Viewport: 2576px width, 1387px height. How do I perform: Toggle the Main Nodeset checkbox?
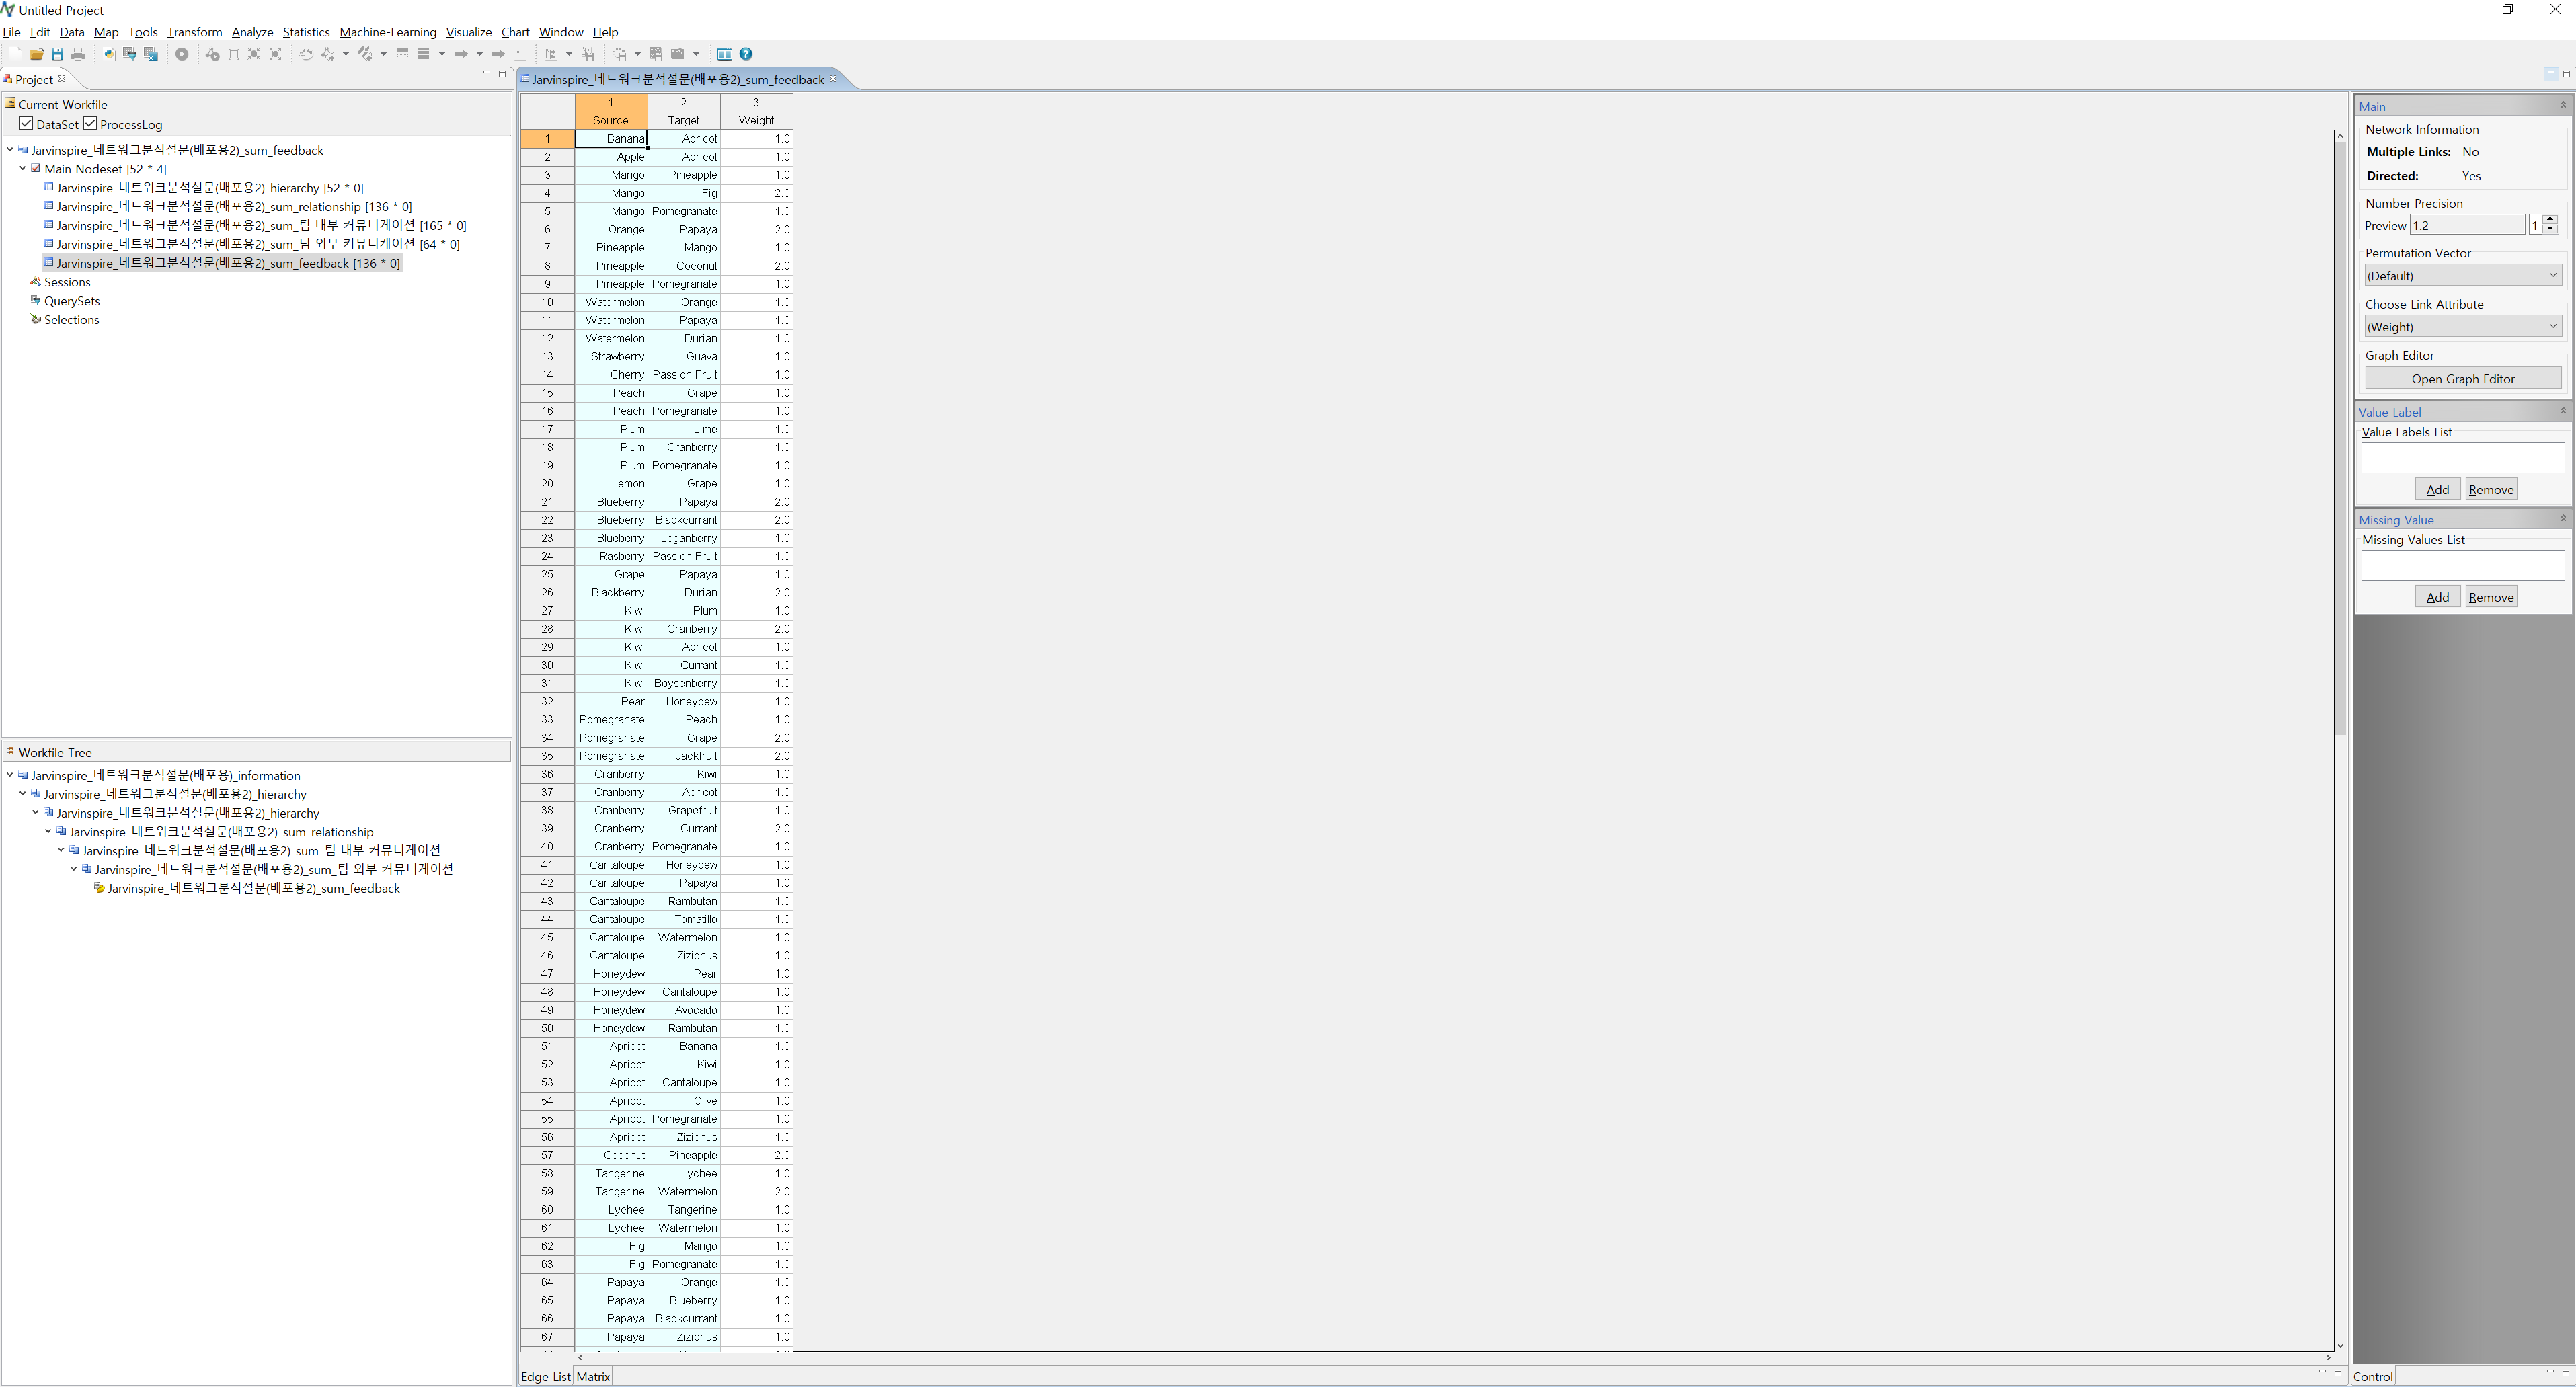[x=36, y=169]
